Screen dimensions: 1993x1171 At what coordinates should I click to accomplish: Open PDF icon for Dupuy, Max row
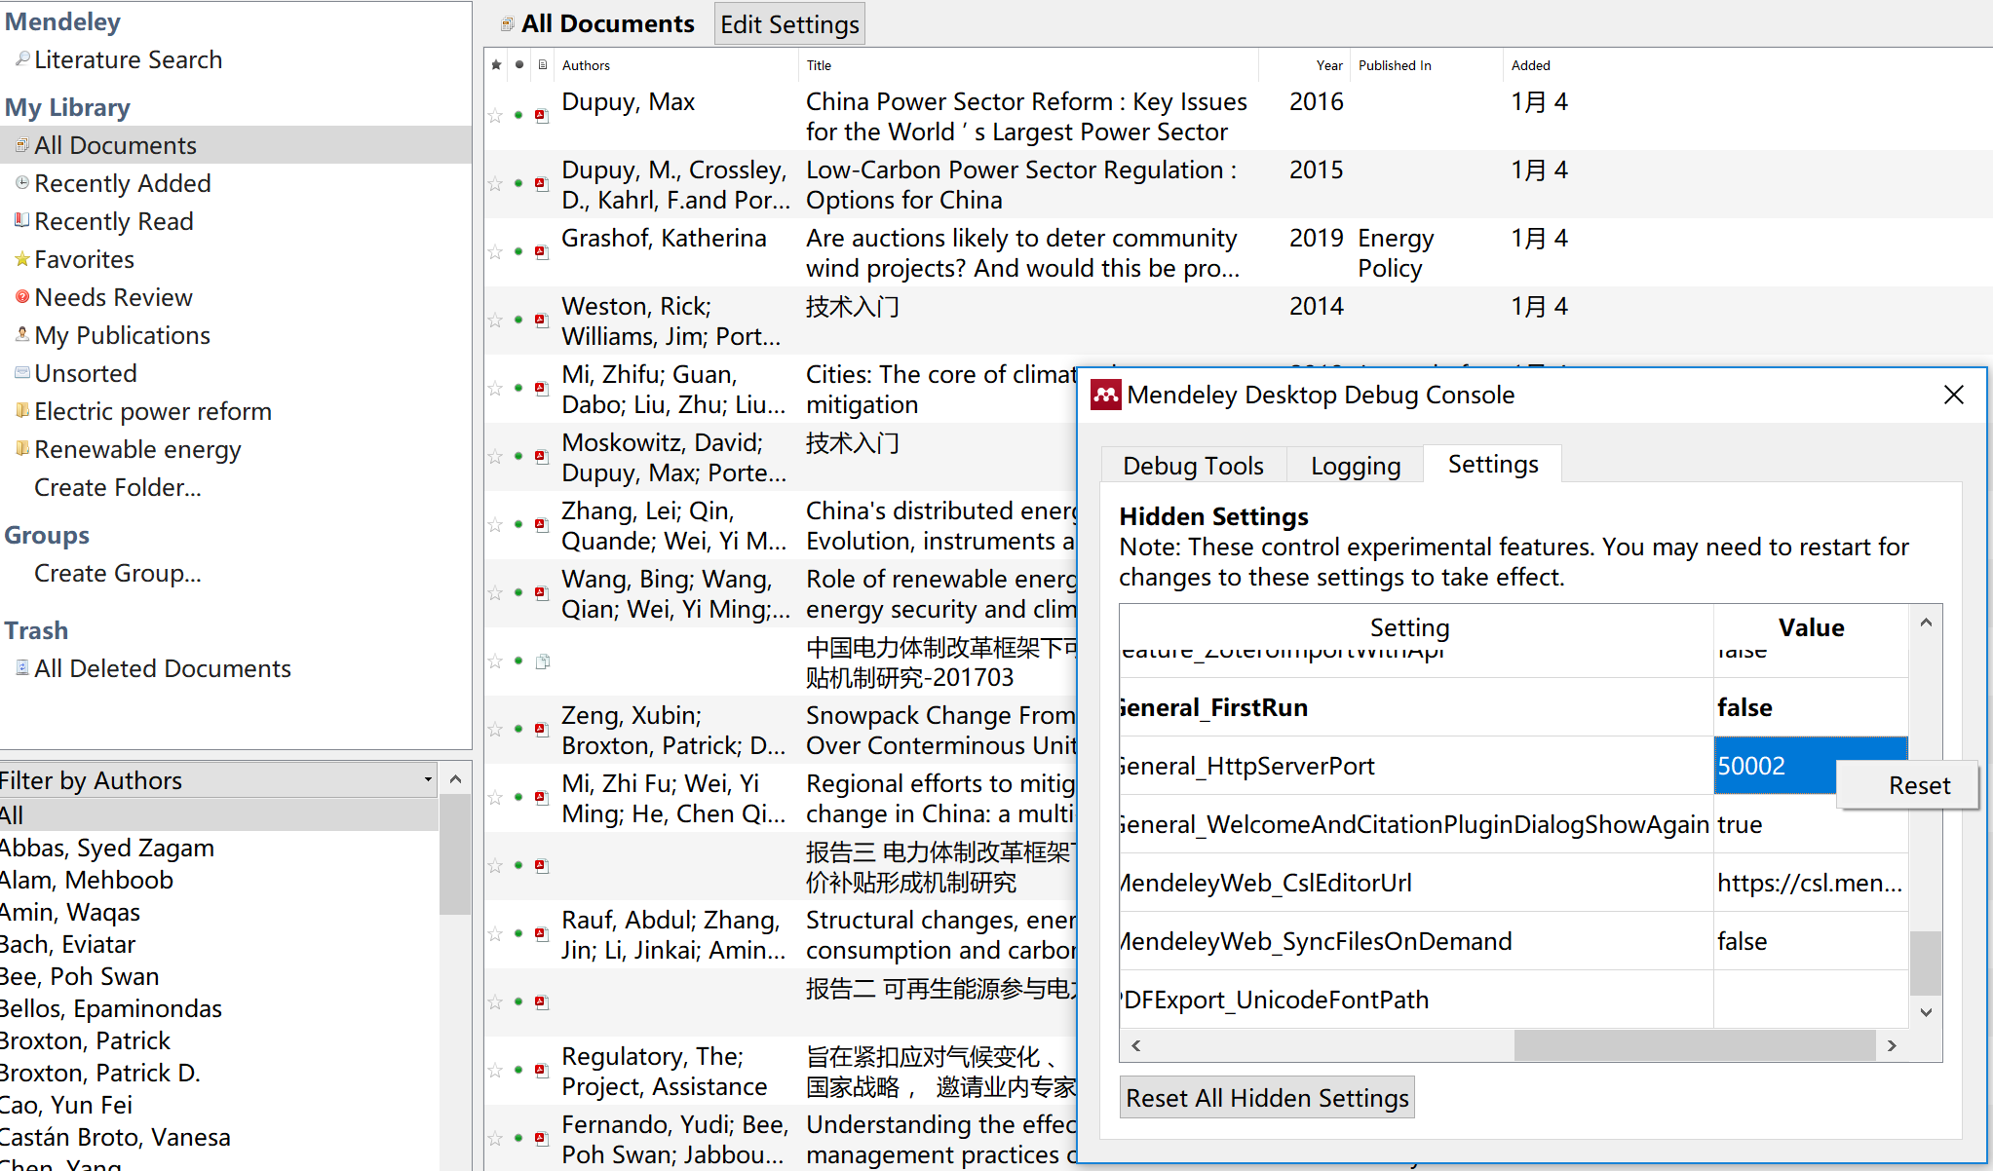542,116
